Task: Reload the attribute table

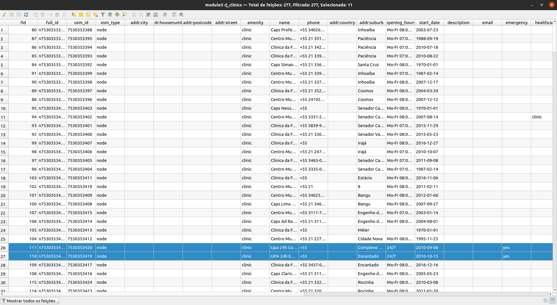Action: pyautogui.click(x=26, y=15)
